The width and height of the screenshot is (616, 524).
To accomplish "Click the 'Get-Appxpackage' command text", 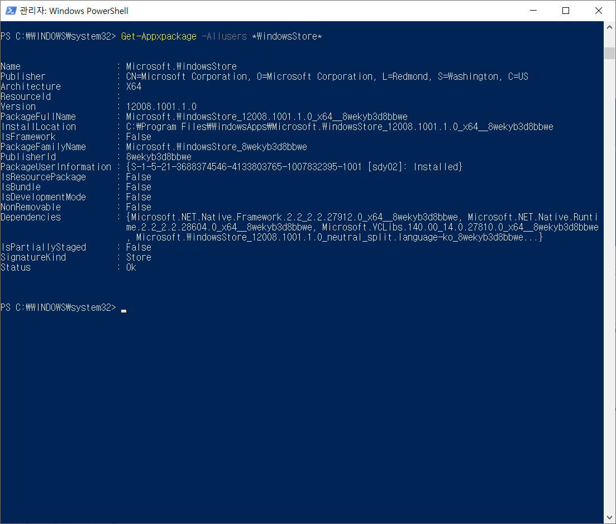I will (159, 36).
